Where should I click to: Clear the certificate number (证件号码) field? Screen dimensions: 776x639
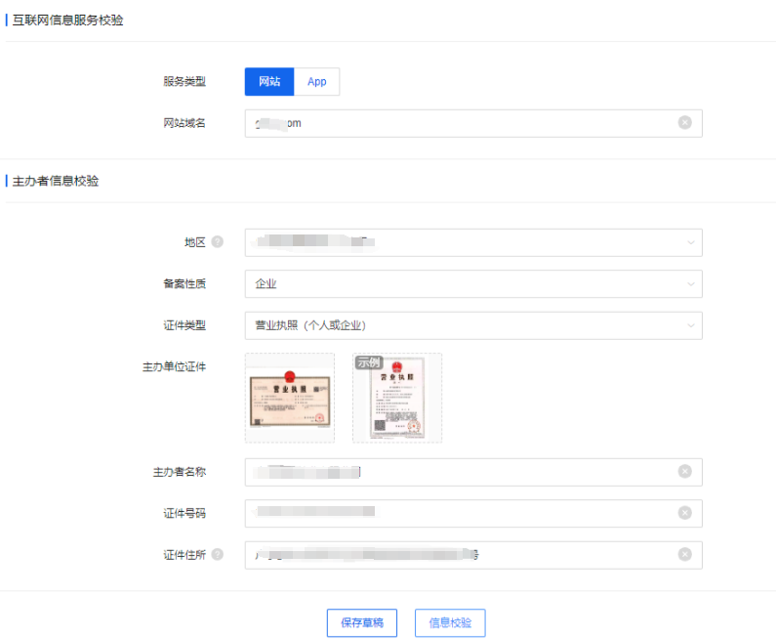[x=684, y=513]
